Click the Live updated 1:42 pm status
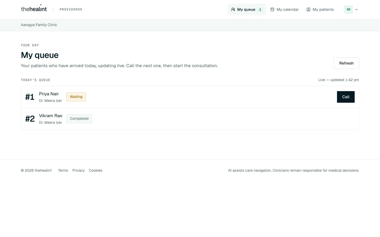The image size is (380, 237). 339,80
